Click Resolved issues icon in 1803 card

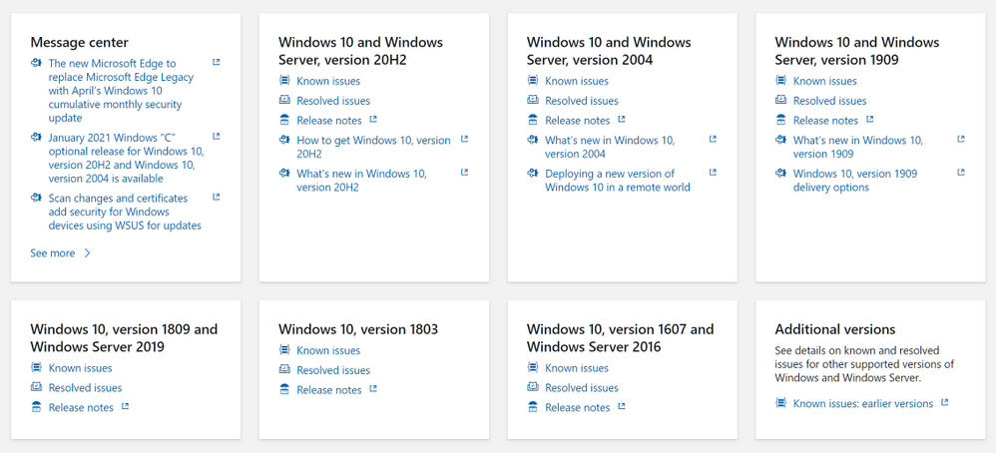pyautogui.click(x=284, y=370)
